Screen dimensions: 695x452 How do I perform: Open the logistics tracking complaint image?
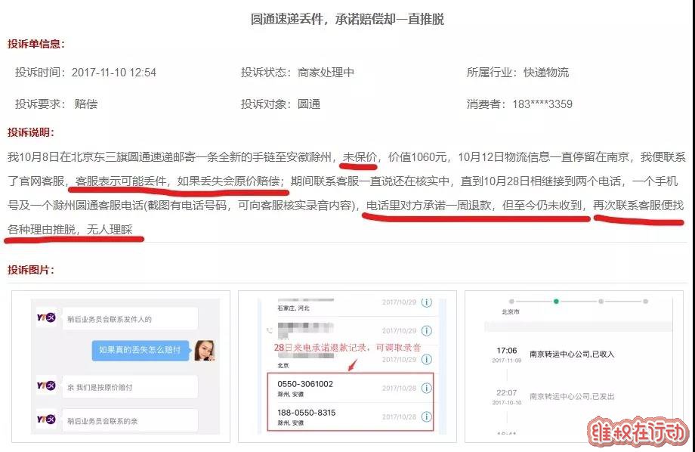click(x=573, y=367)
